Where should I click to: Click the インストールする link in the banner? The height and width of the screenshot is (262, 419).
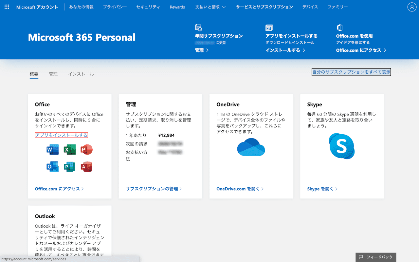pos(285,50)
